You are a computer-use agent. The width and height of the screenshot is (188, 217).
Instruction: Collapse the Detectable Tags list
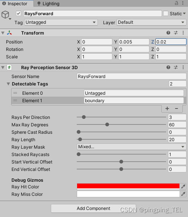coord(9,84)
